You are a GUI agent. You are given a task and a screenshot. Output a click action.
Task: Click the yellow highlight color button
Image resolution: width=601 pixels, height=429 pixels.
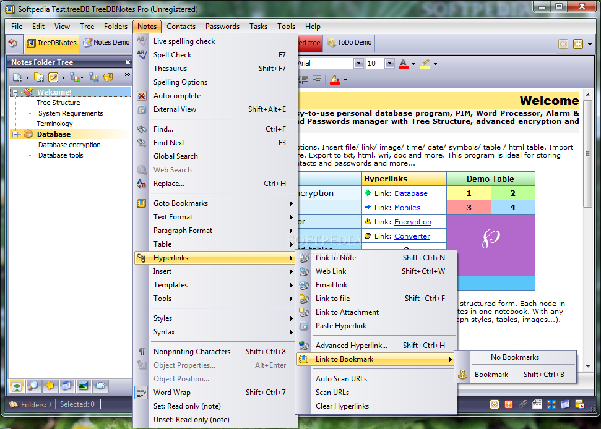click(425, 64)
